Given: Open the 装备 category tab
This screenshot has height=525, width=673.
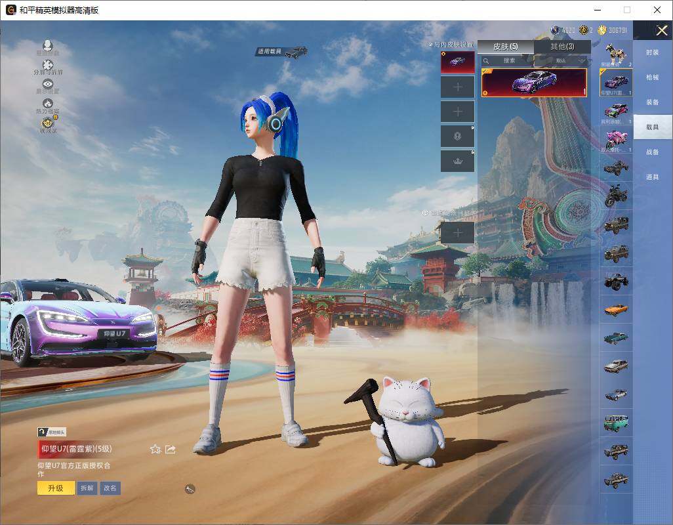Looking at the screenshot, I should [x=653, y=102].
